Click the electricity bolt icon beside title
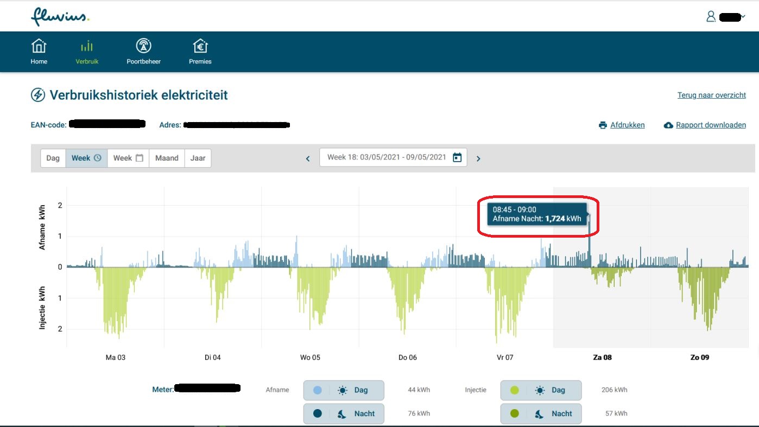 [37, 95]
